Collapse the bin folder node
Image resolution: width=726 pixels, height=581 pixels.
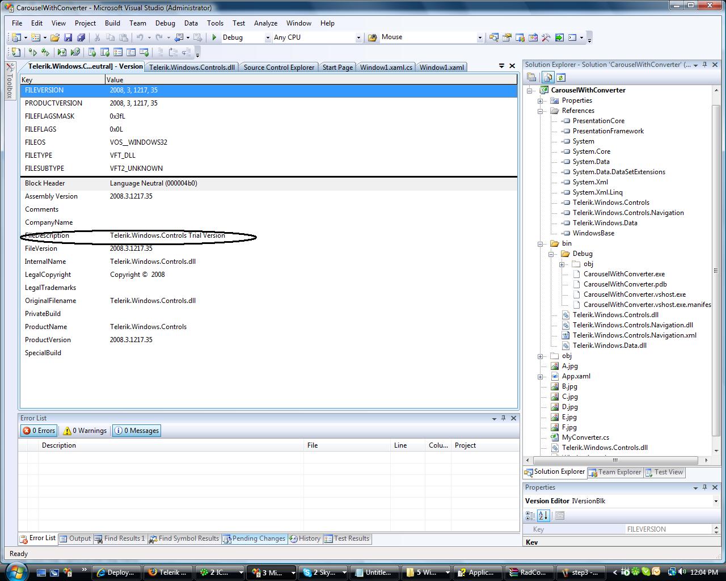point(541,243)
